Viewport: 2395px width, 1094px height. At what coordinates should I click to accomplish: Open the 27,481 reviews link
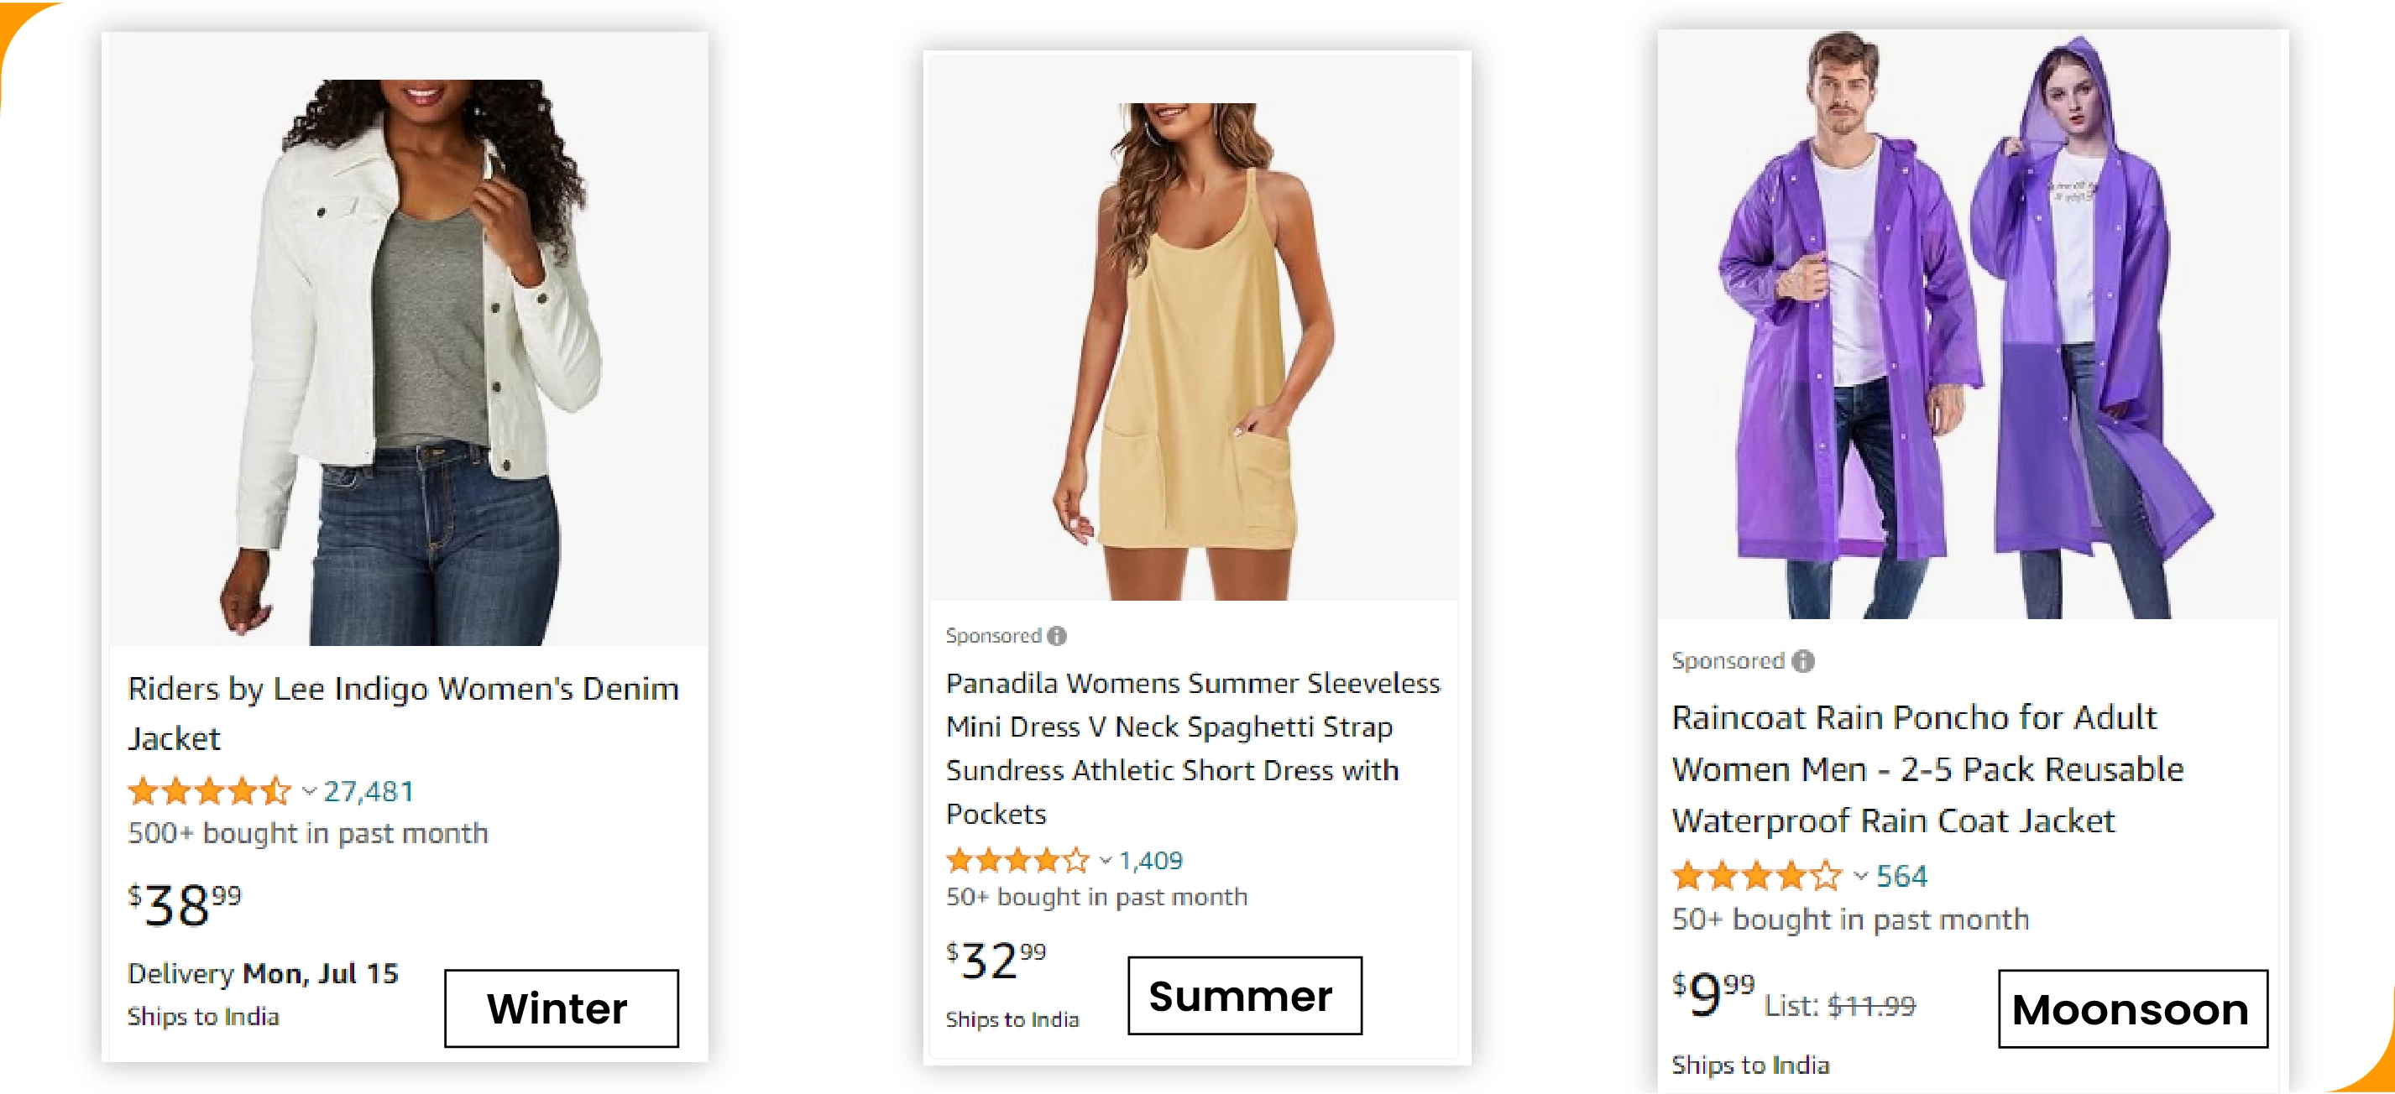[369, 791]
